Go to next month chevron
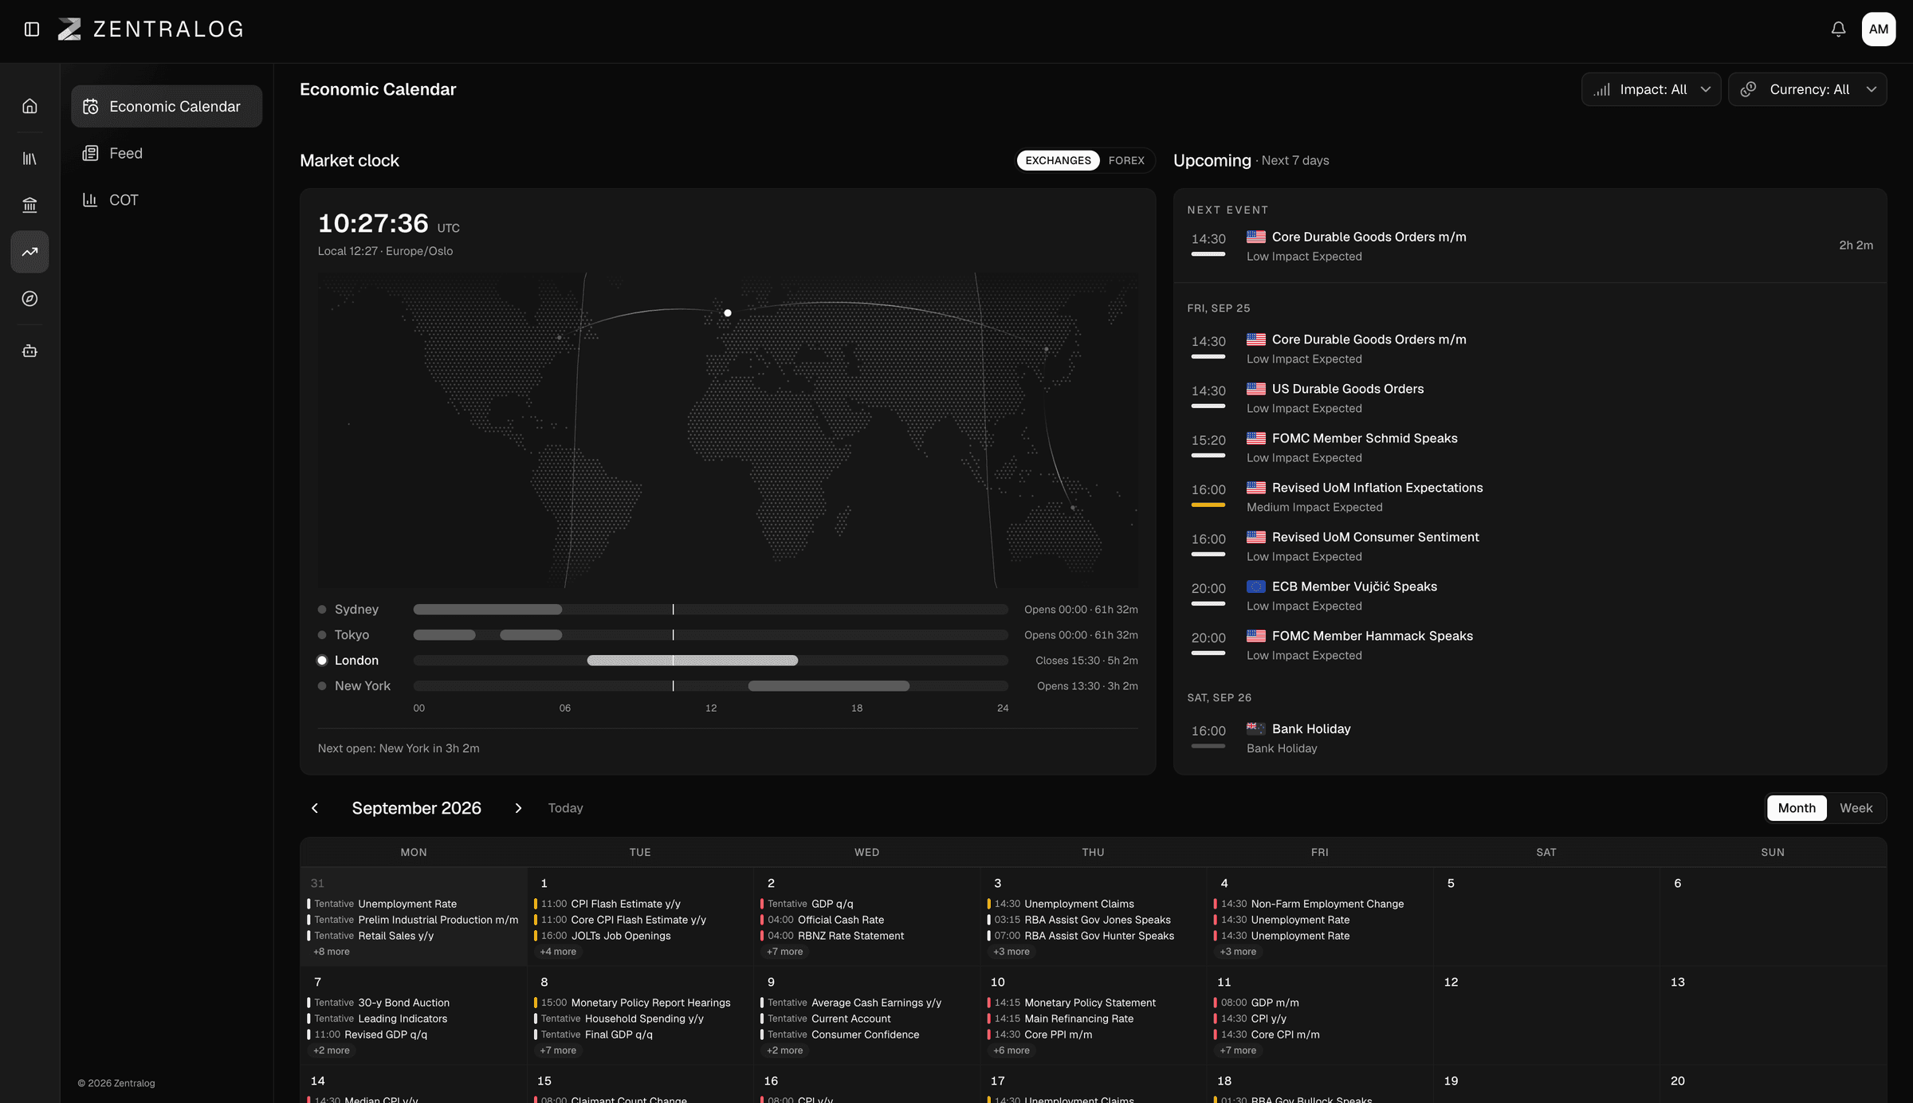This screenshot has height=1103, width=1913. point(518,808)
